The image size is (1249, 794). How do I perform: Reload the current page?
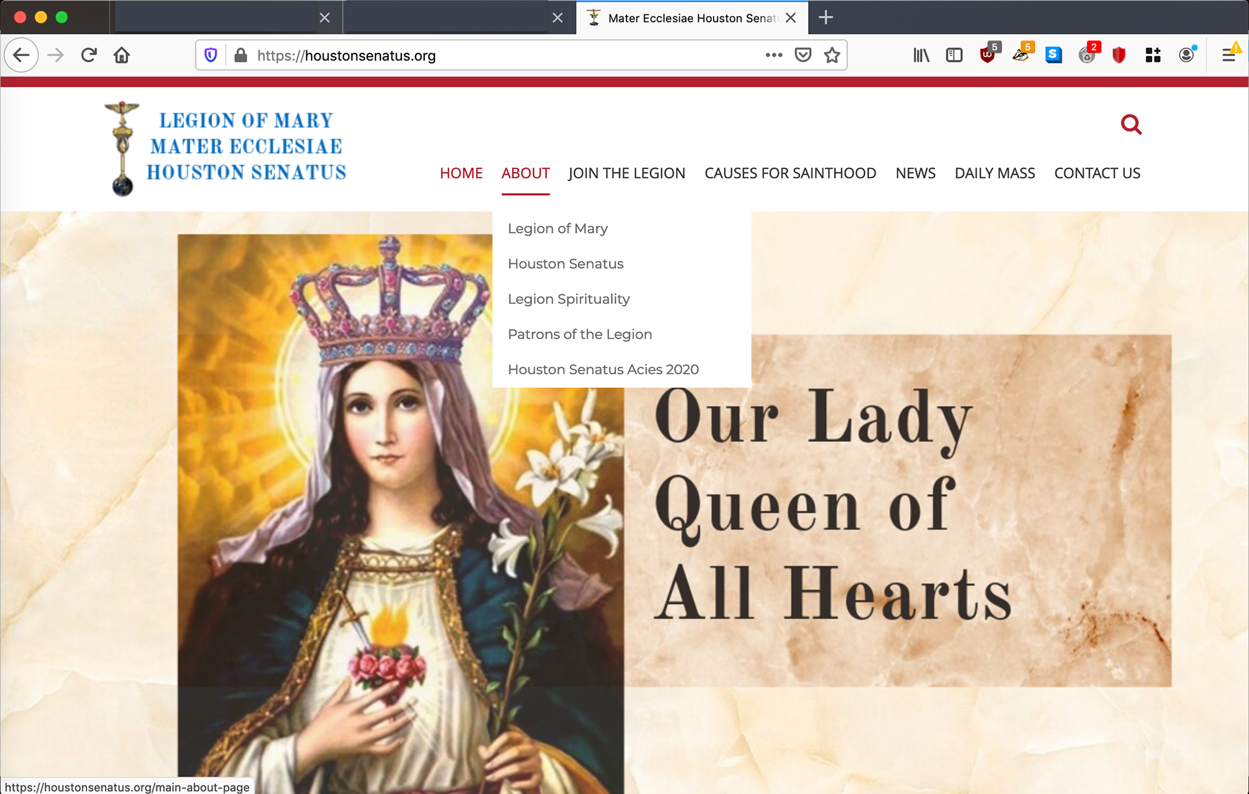pyautogui.click(x=89, y=55)
